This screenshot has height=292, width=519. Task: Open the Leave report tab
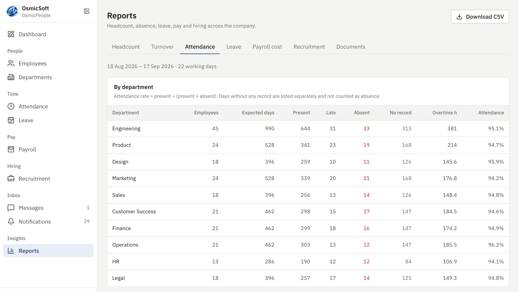click(x=234, y=47)
